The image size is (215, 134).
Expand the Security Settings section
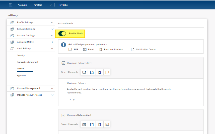pyautogui.click(x=31, y=29)
